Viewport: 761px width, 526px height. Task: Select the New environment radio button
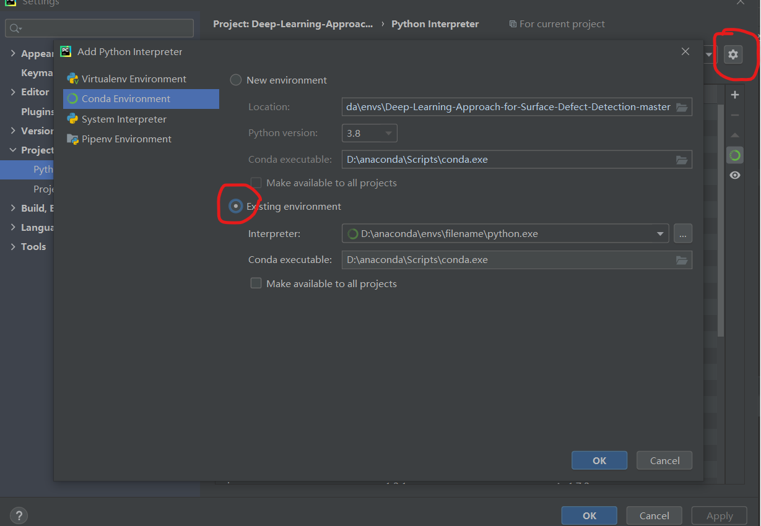(236, 80)
